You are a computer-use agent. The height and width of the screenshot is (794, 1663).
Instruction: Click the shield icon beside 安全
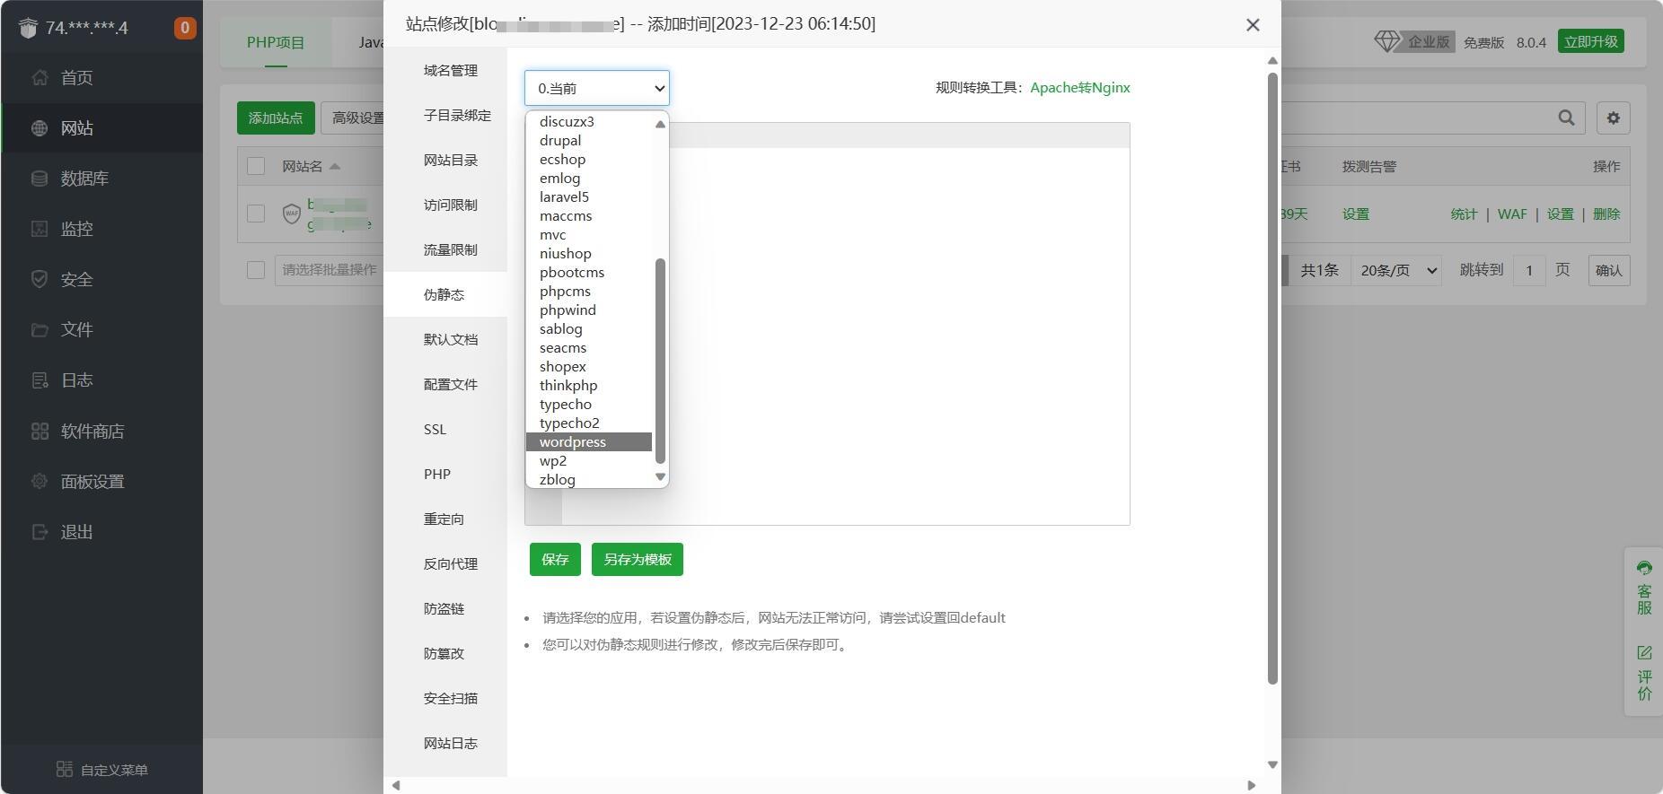[x=40, y=279]
